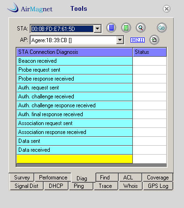Open the DHCP tab
184x208 pixels.
click(56, 186)
